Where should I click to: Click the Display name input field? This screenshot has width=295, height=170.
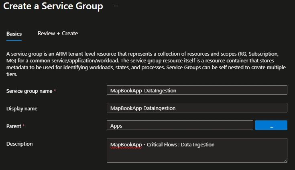[197, 108]
